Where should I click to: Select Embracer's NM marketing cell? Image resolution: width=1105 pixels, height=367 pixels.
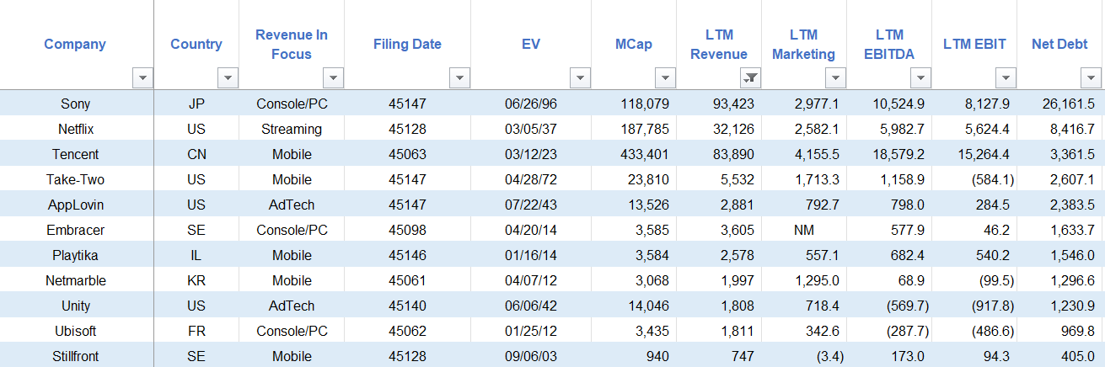[804, 230]
